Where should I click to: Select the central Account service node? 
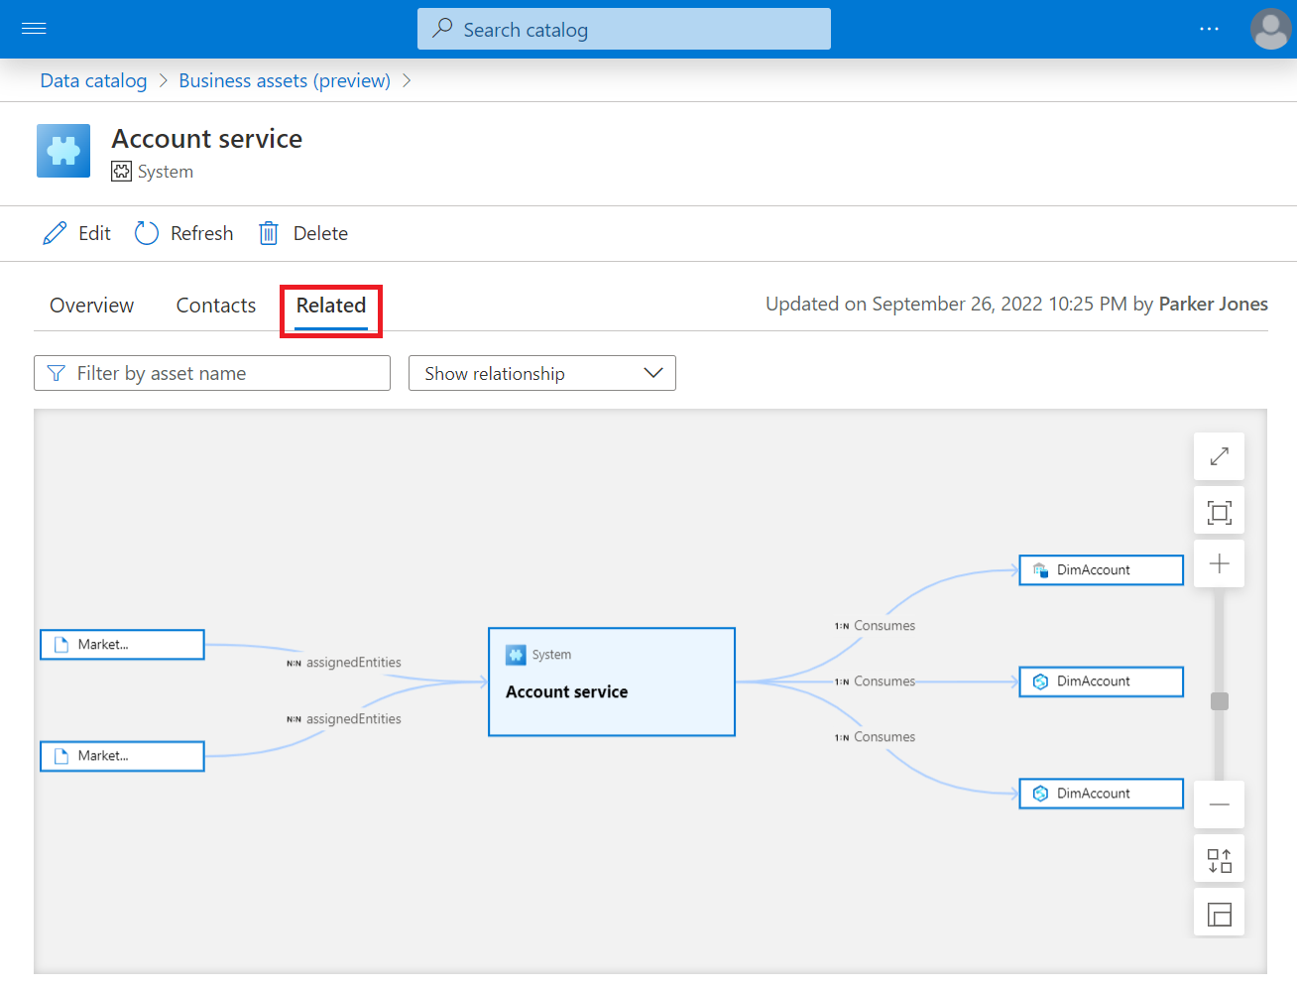612,681
